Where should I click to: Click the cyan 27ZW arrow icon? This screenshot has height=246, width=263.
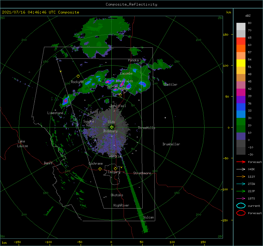[x=241, y=184]
